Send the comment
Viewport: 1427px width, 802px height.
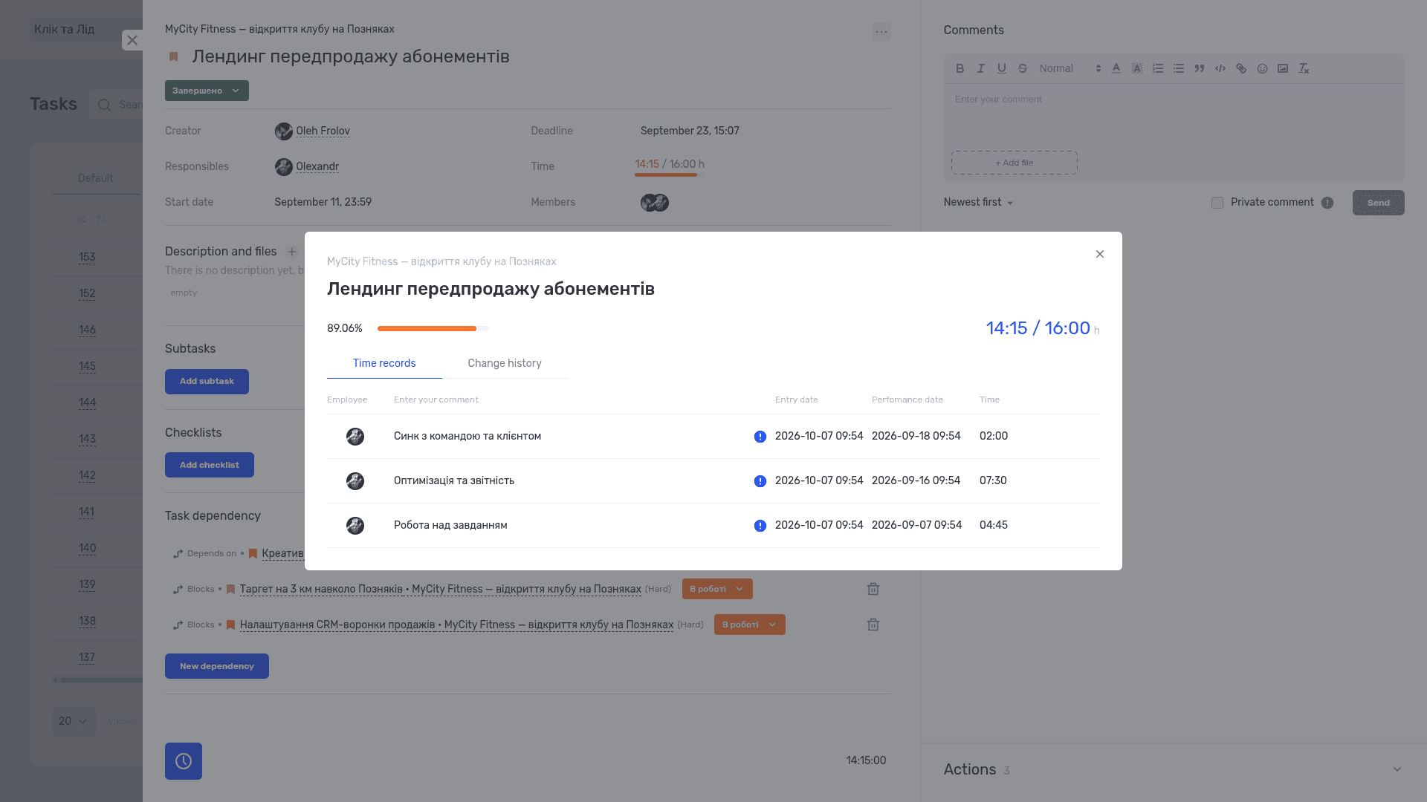pos(1378,203)
